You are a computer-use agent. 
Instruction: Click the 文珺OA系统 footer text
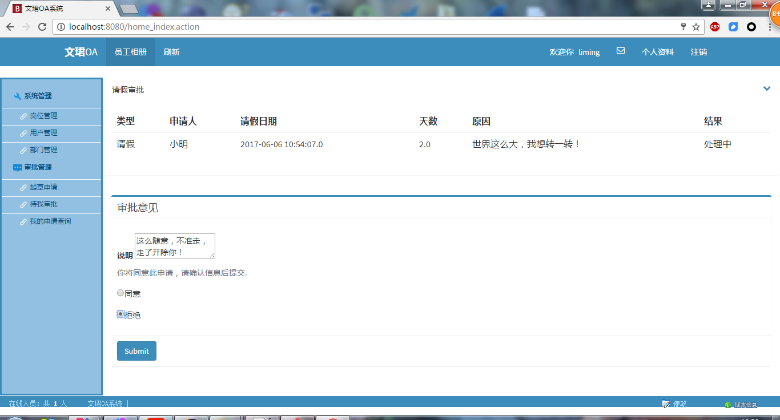click(x=105, y=403)
